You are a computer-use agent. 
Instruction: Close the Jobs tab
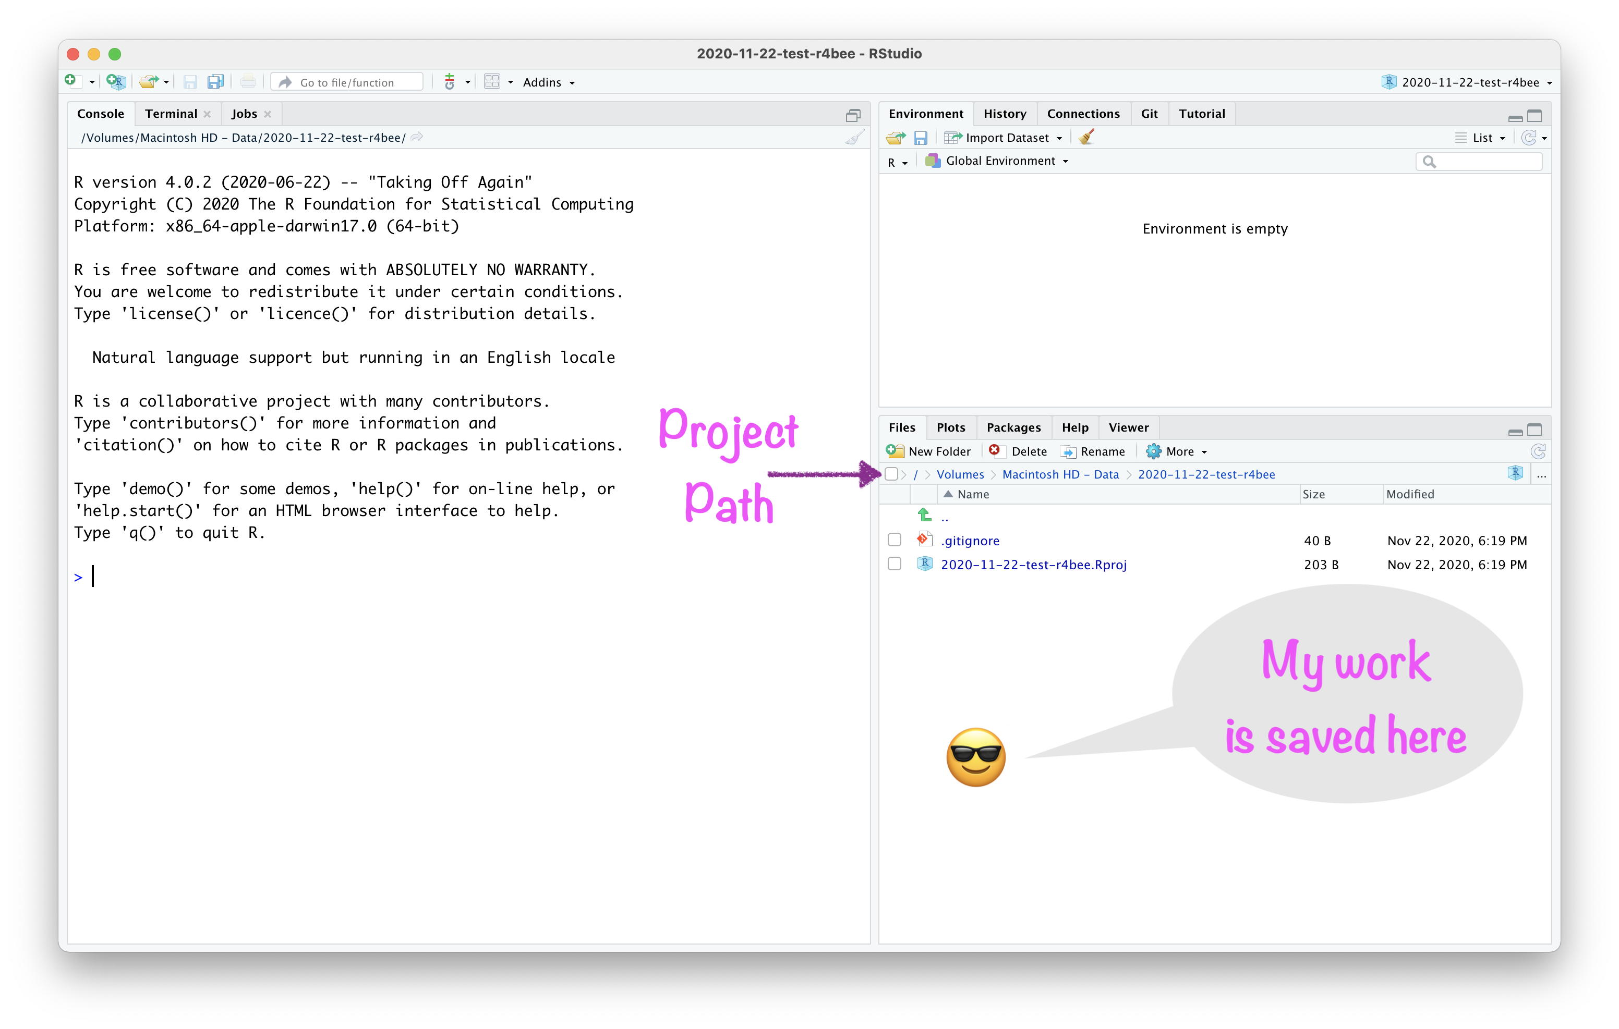coord(268,114)
